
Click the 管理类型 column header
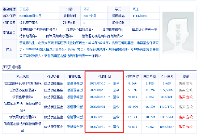coord(75,77)
